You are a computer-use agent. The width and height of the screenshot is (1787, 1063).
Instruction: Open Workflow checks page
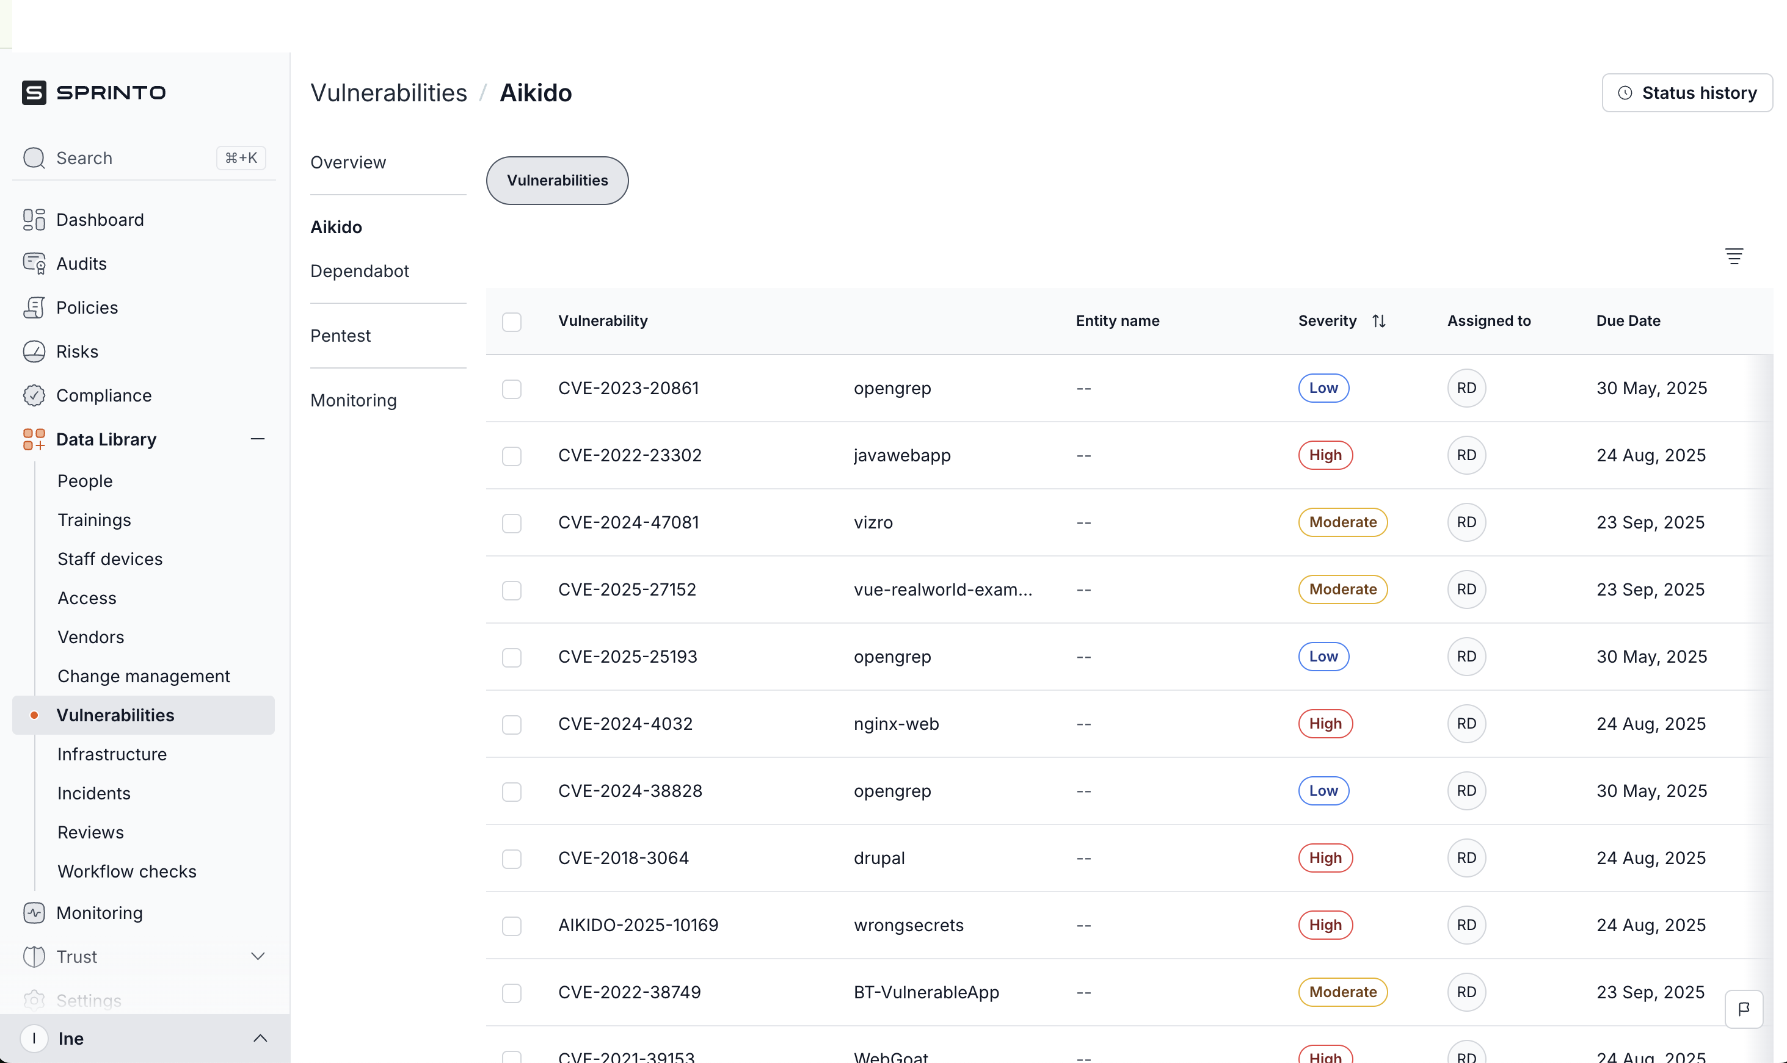(127, 871)
